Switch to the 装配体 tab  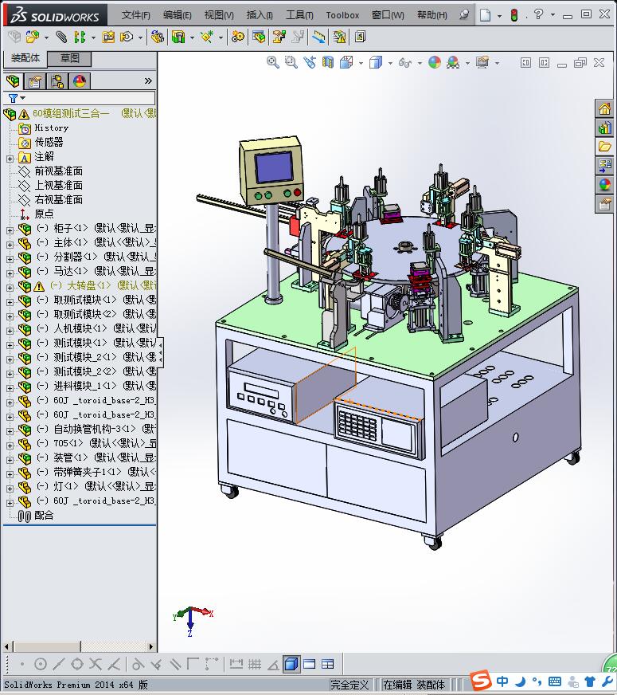pyautogui.click(x=25, y=58)
